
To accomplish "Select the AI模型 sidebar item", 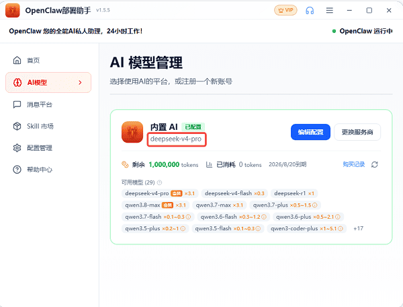I will pyautogui.click(x=48, y=82).
